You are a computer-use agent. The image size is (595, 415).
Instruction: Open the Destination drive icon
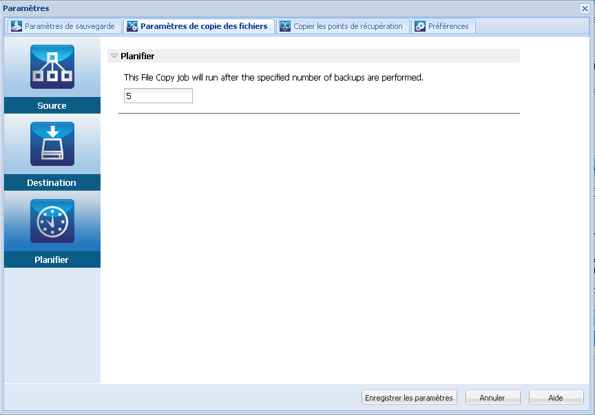[x=52, y=144]
